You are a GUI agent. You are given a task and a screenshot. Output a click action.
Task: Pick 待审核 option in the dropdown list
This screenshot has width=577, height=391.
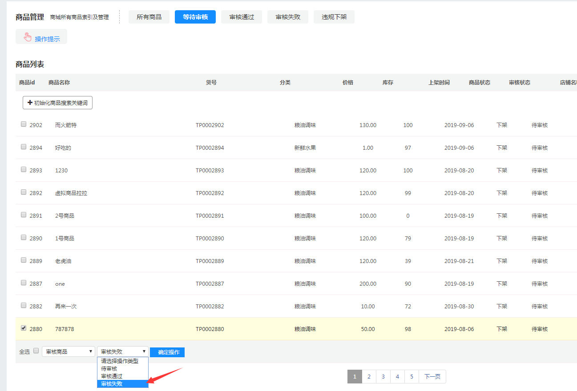click(122, 369)
